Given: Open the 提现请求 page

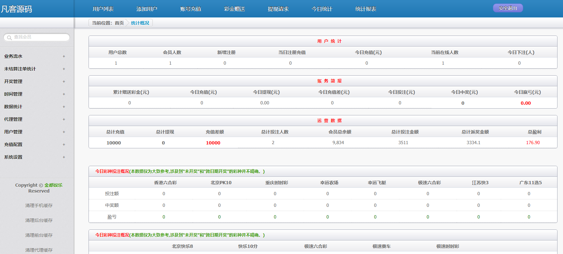Looking at the screenshot, I should (x=278, y=9).
